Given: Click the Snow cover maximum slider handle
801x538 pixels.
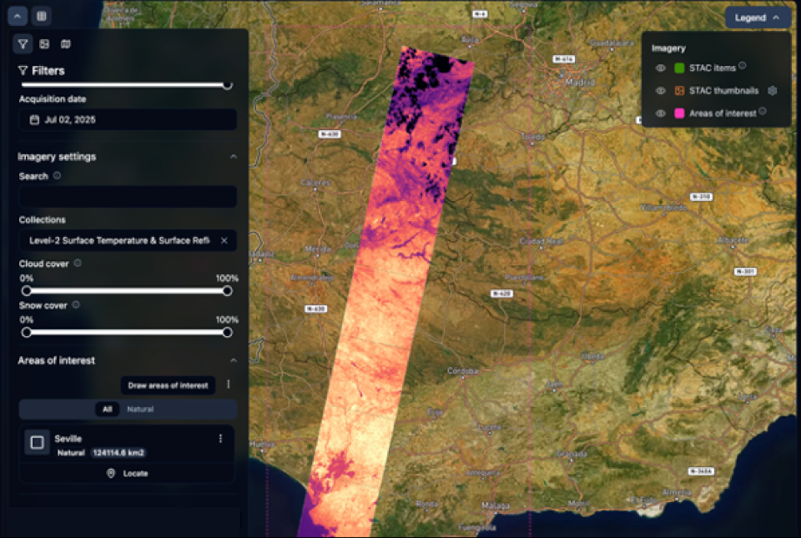Looking at the screenshot, I should [x=227, y=332].
